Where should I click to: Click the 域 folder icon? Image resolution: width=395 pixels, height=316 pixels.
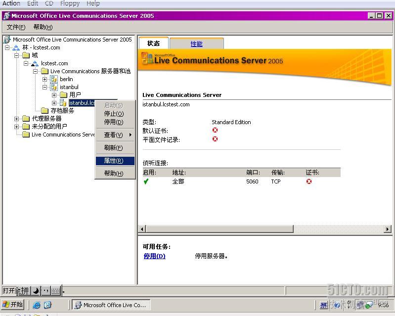click(x=26, y=55)
